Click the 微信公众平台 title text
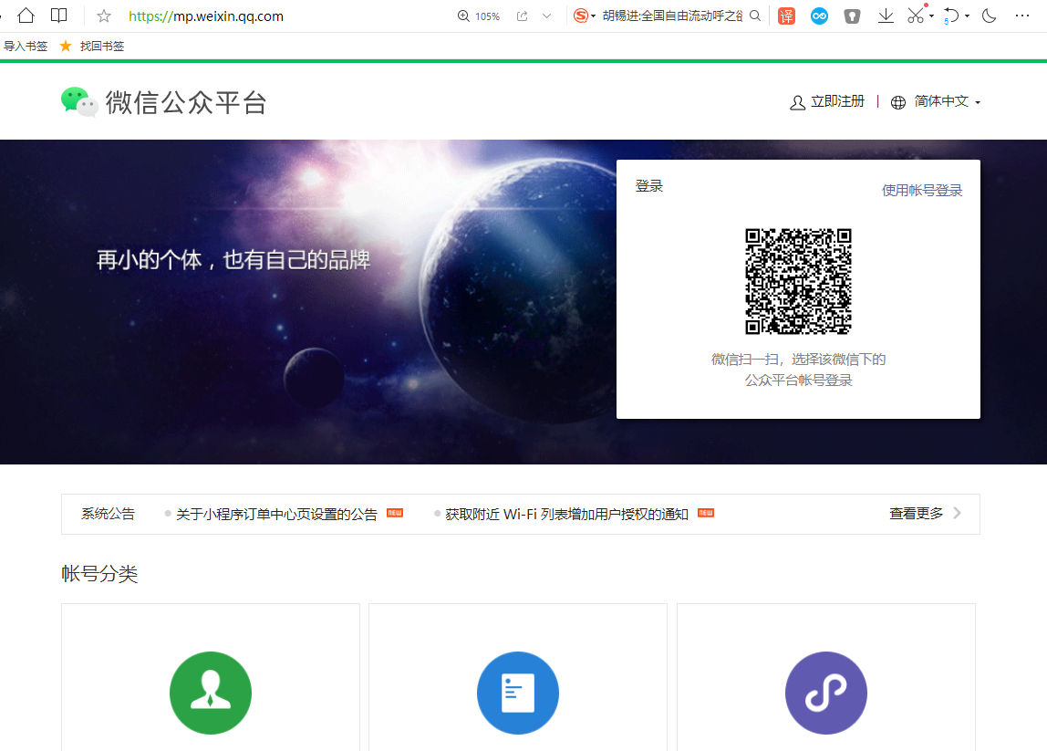Viewport: 1047px width, 751px height. click(x=186, y=103)
